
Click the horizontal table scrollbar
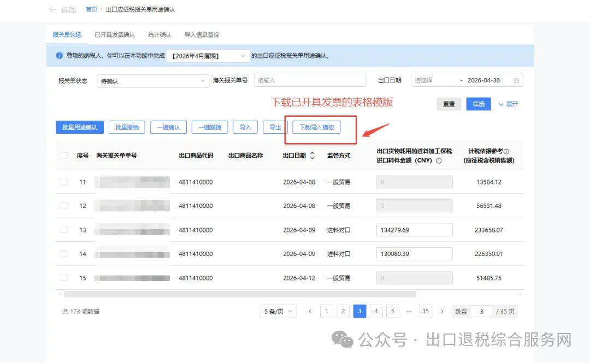coord(240,294)
